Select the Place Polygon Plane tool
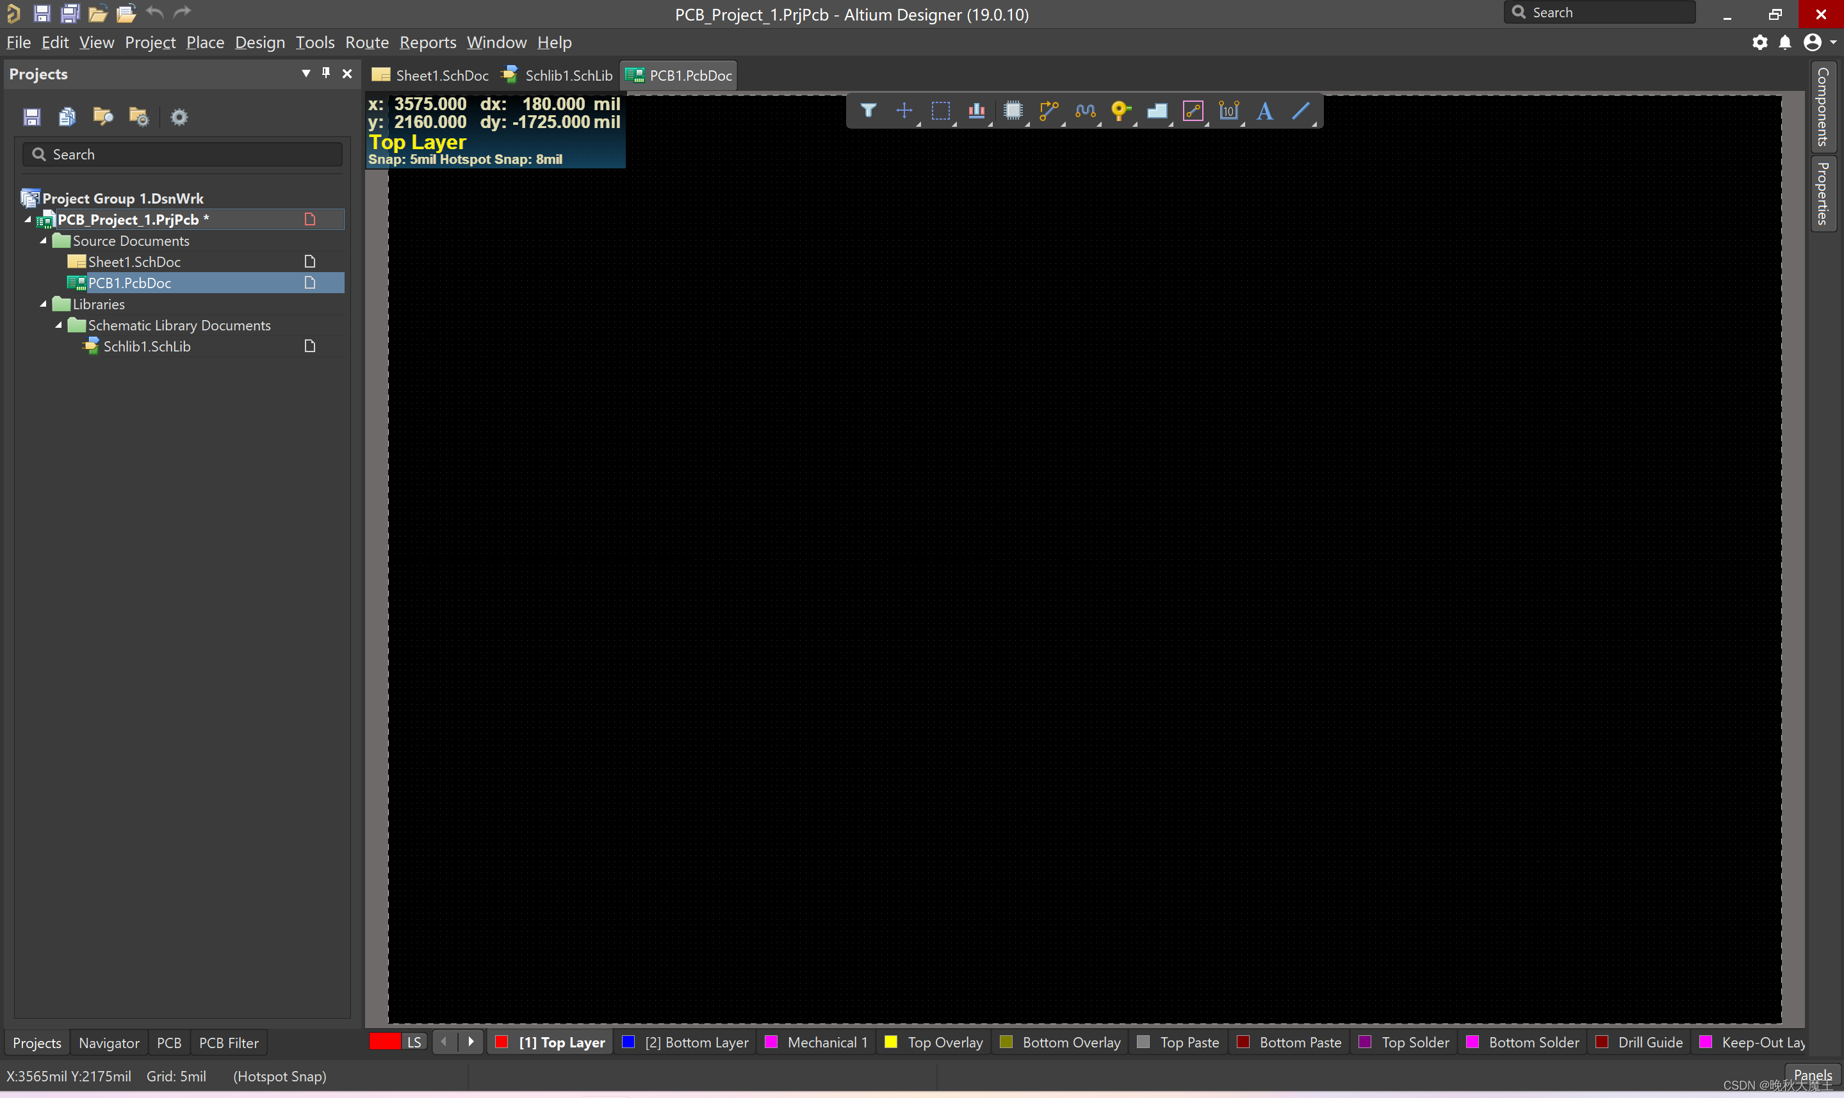The height and width of the screenshot is (1098, 1844). [x=1157, y=111]
